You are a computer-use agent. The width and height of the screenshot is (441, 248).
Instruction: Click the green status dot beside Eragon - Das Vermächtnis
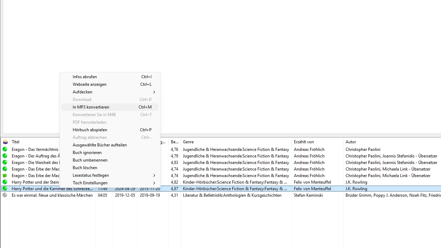pos(5,149)
